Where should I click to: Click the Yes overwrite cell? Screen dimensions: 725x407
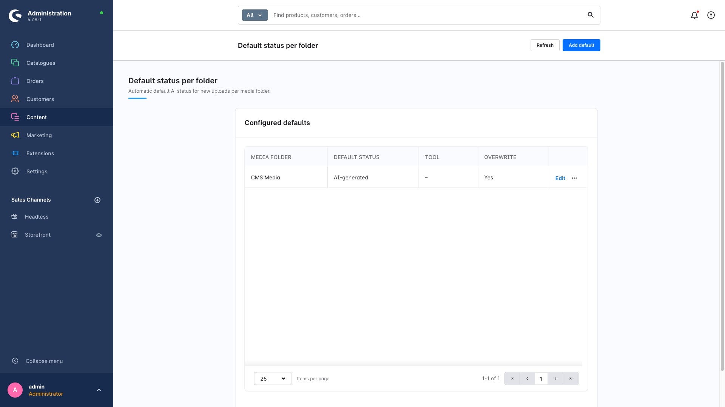pos(513,177)
